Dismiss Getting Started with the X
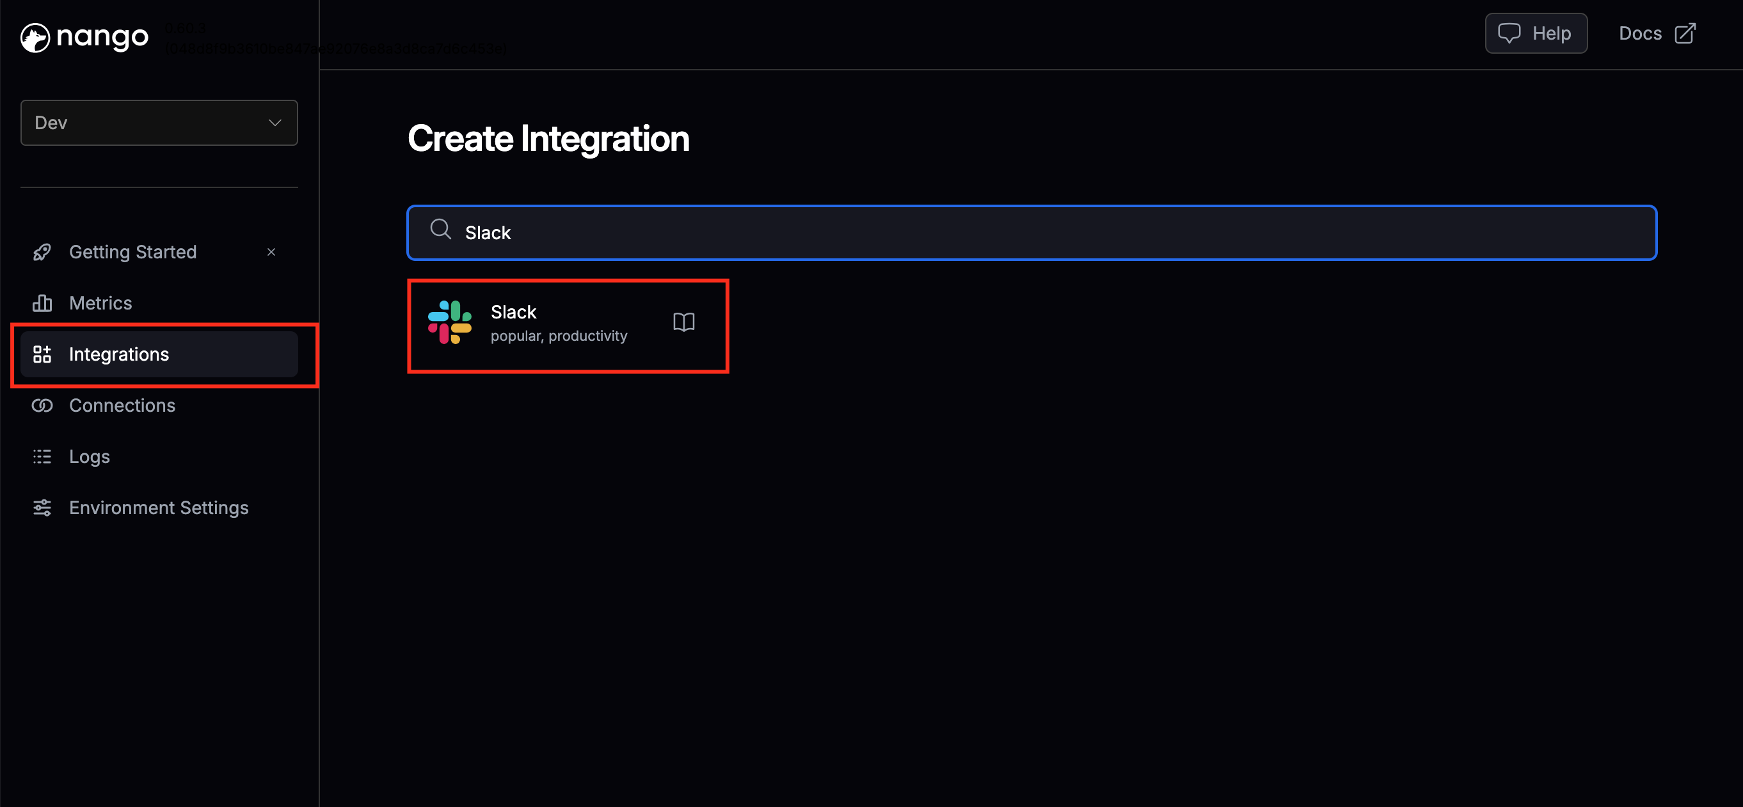This screenshot has height=807, width=1743. pyautogui.click(x=271, y=252)
